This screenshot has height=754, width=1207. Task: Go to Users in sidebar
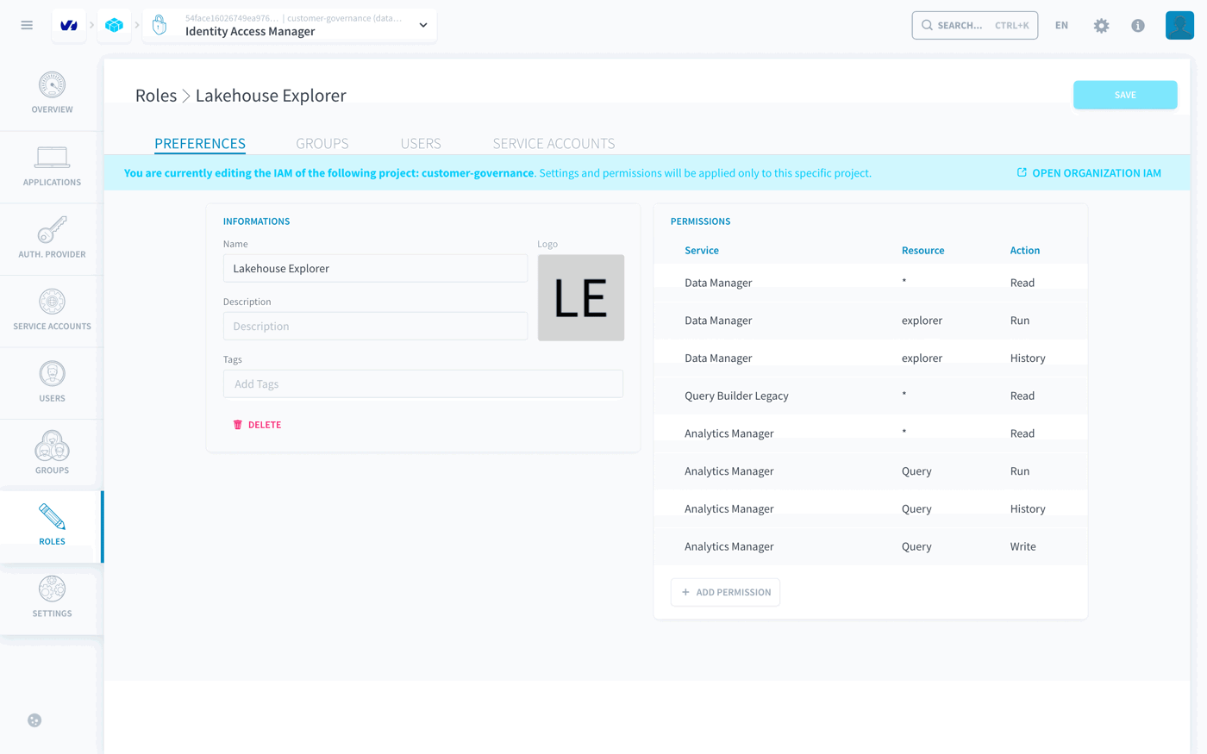(52, 383)
